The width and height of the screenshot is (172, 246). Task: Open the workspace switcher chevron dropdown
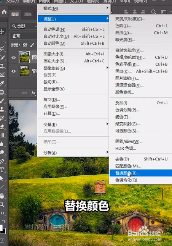170,12
